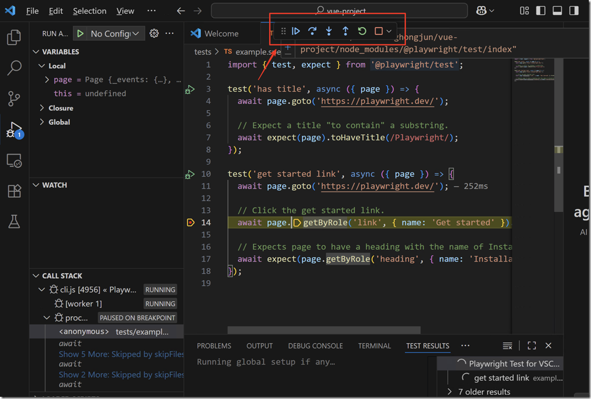Click the editor horizontal scrollbar
The width and height of the screenshot is (591, 399).
[x=324, y=330]
